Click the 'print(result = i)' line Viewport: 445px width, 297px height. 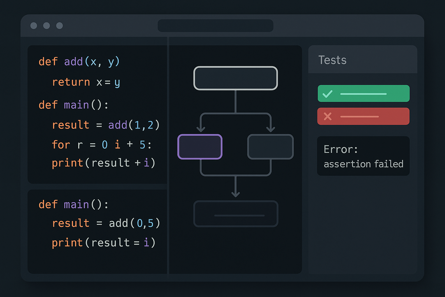104,243
